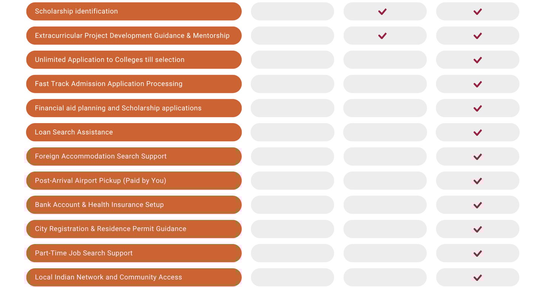Click the checkmark for Bank Account & Health Insurance
The height and width of the screenshot is (287, 544).
tap(478, 205)
